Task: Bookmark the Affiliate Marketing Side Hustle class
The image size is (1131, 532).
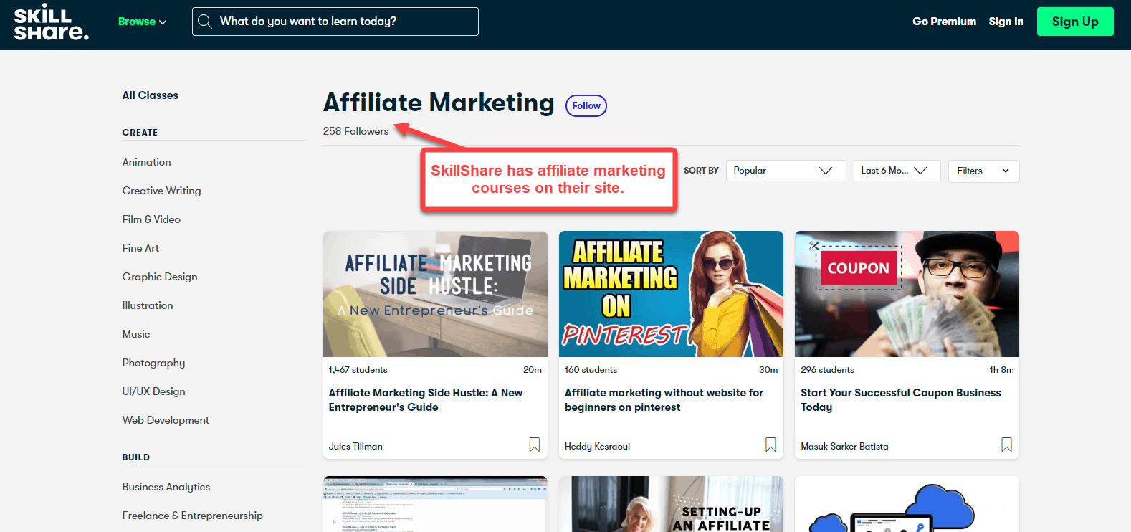Action: pyautogui.click(x=535, y=445)
